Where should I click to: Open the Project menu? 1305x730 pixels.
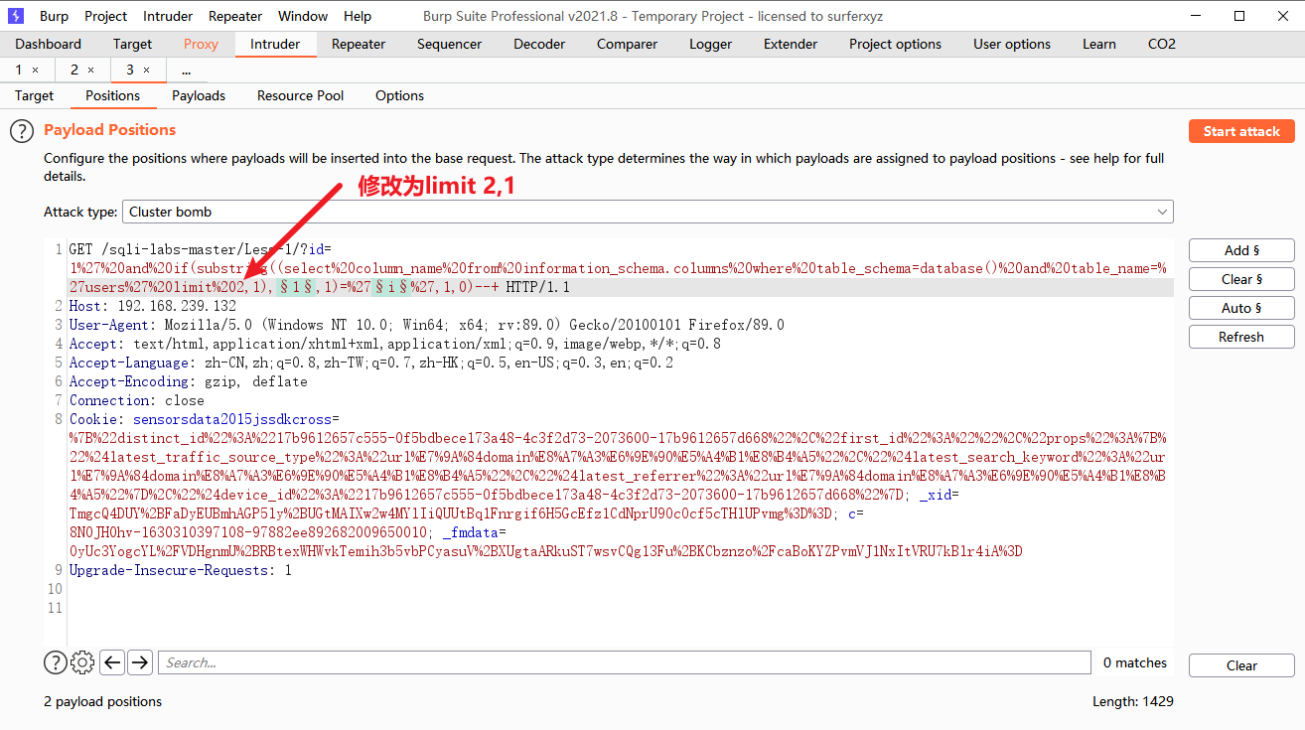click(105, 16)
